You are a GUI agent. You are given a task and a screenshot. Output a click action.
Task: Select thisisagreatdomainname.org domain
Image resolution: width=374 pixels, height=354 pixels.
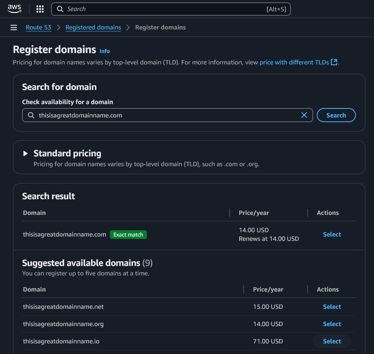click(332, 324)
